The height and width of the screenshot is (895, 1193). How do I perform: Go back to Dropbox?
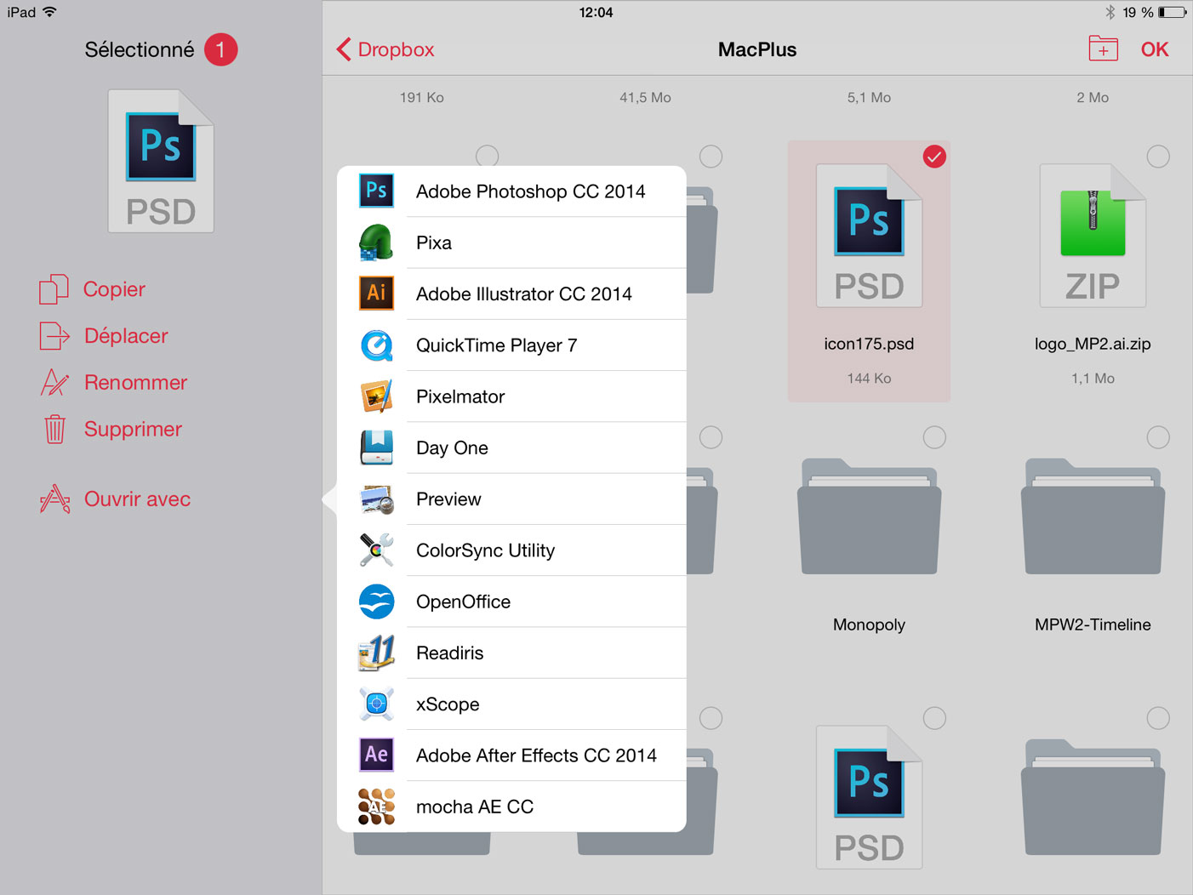pos(385,49)
